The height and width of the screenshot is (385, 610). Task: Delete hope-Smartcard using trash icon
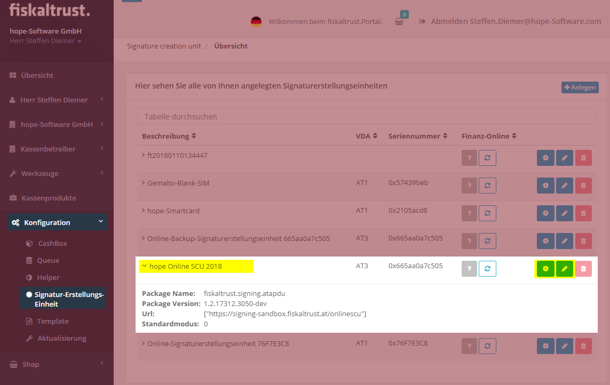pyautogui.click(x=583, y=213)
